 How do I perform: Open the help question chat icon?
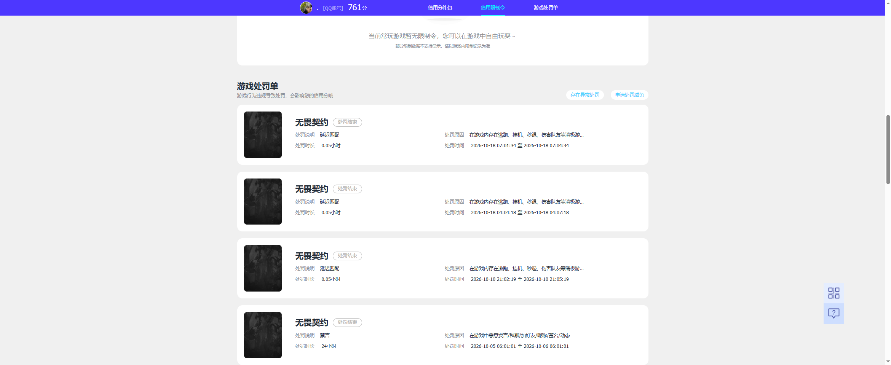[834, 313]
